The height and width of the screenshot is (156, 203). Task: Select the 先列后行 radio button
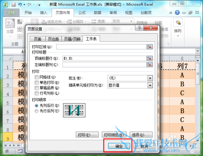[37, 105]
